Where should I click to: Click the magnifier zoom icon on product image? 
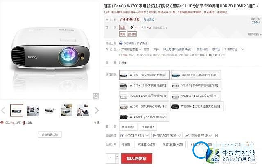(96, 96)
